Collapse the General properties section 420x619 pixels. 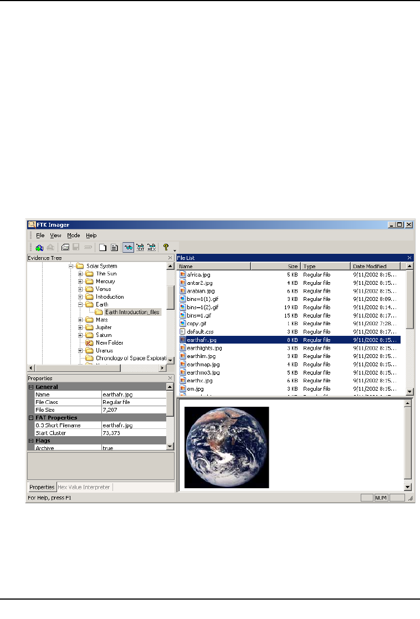pyautogui.click(x=31, y=387)
